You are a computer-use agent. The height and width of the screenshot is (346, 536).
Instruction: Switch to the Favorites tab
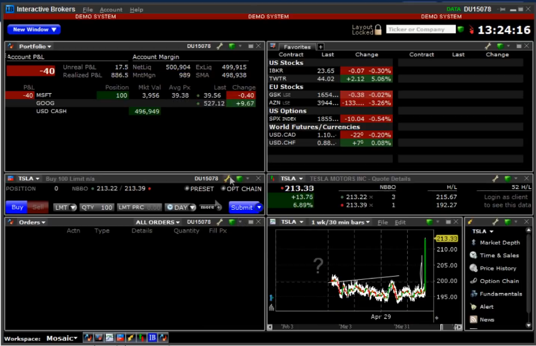click(x=296, y=47)
